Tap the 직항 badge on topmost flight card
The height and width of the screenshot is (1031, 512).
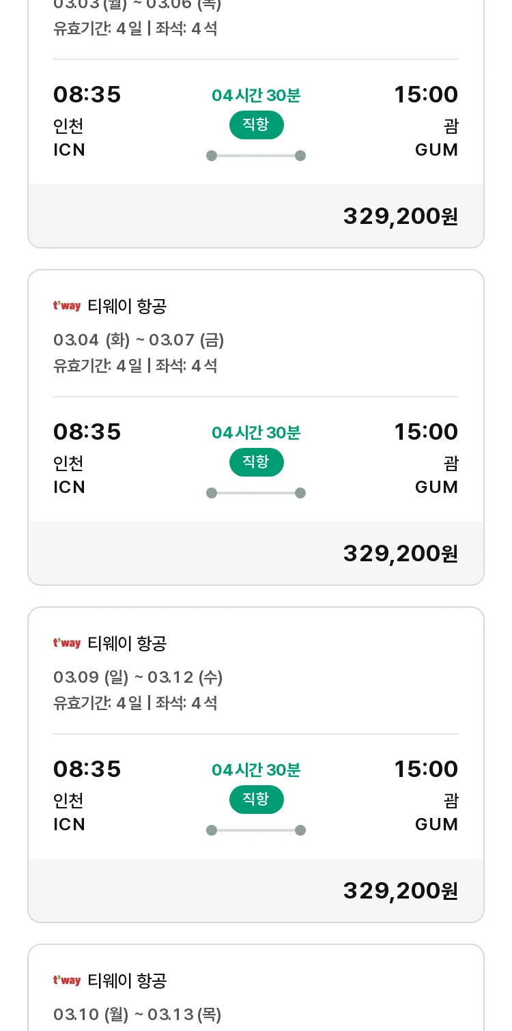[256, 125]
